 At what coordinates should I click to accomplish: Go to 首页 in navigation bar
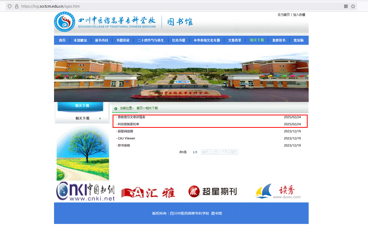[62, 40]
